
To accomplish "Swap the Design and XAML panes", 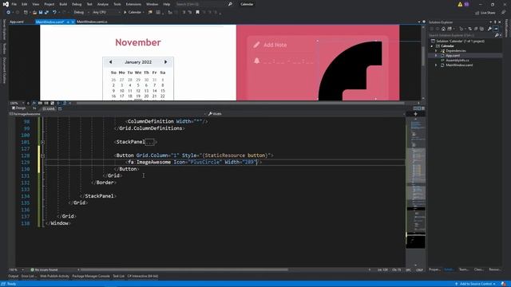I will [x=34, y=108].
